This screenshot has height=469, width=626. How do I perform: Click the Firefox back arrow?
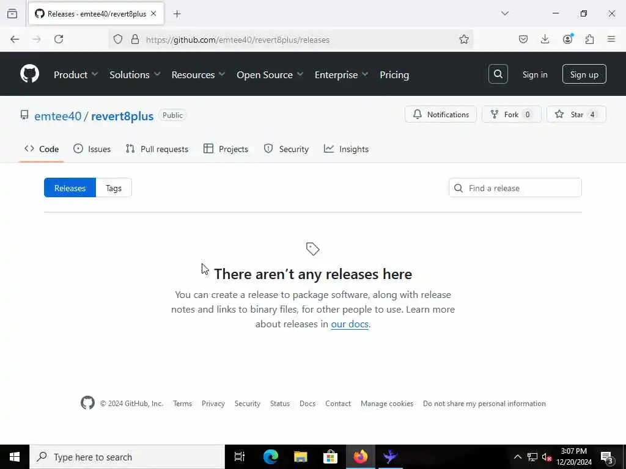pyautogui.click(x=15, y=39)
